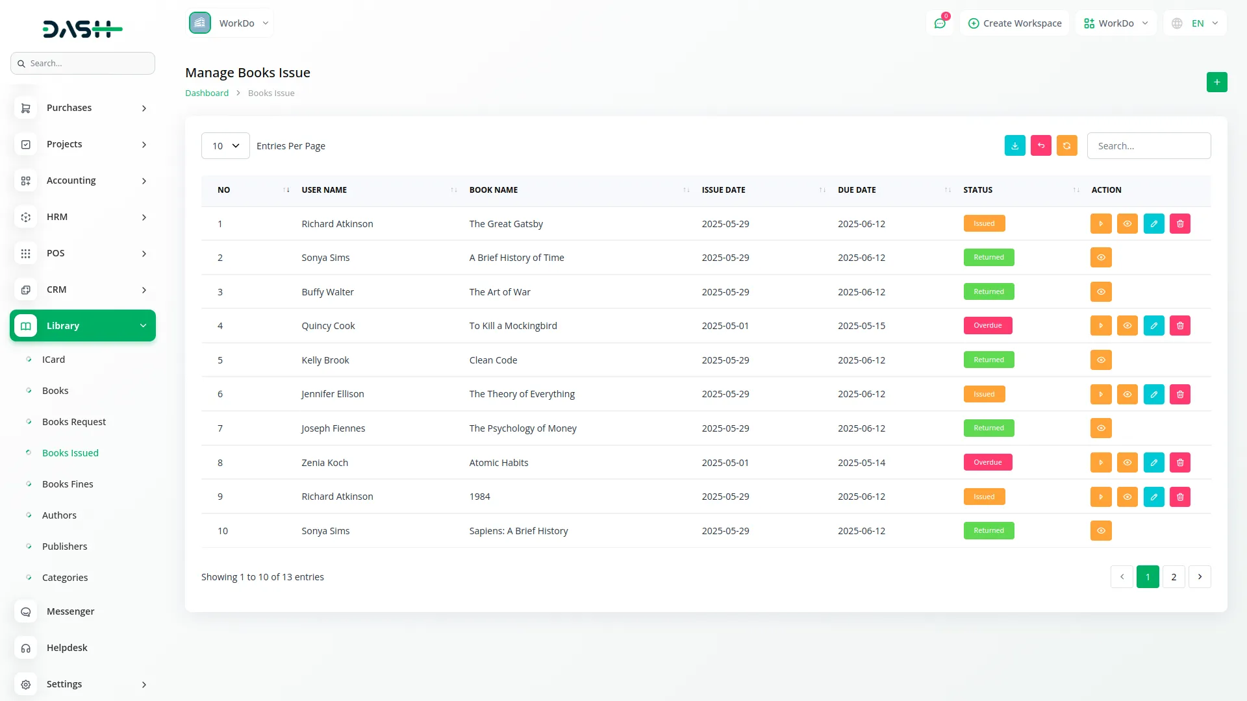Go to page 2 of entries

1174,576
